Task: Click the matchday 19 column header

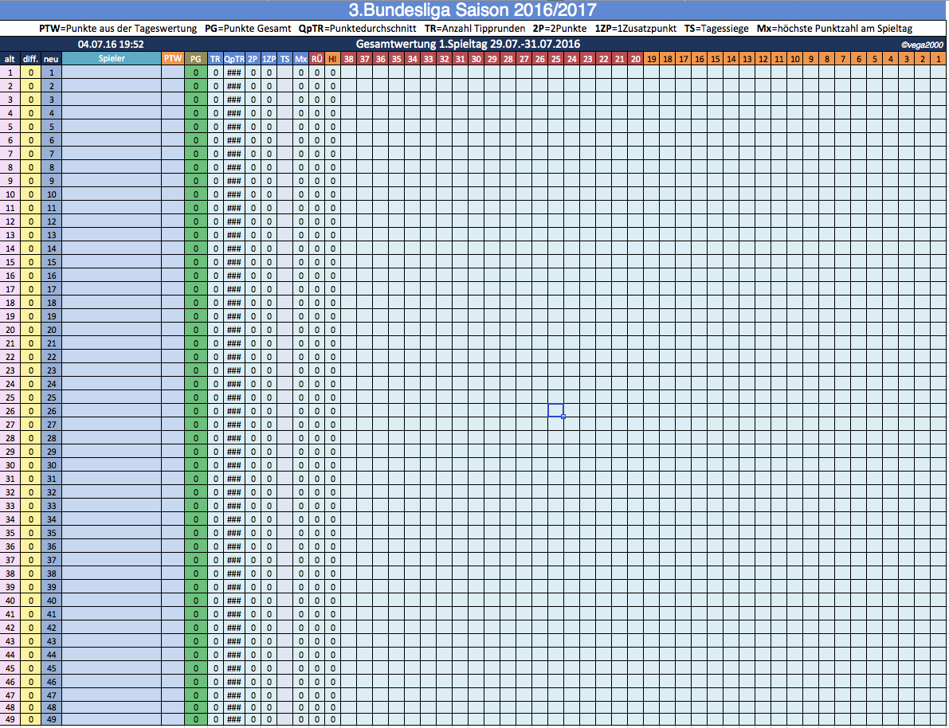Action: coord(652,59)
